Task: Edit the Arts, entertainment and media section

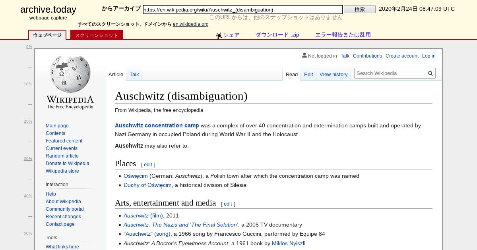Action: [228, 204]
